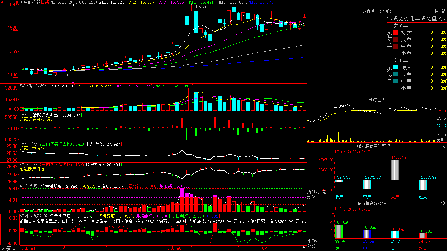
Task: Open 设 settings for 深圳超赢实时监控
Action: click(443, 146)
